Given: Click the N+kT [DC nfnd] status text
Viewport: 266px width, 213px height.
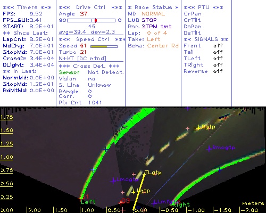Looking at the screenshot, I should pyautogui.click(x=82, y=59).
